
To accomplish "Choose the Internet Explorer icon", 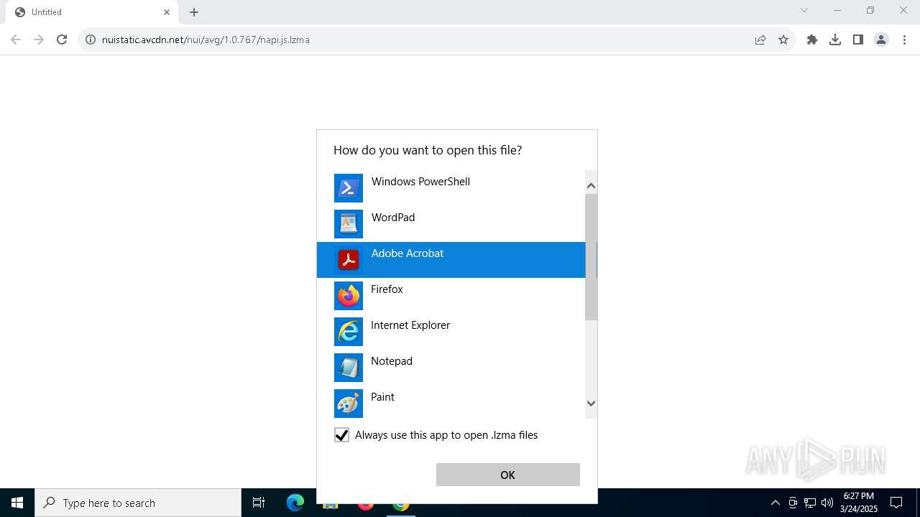I will [x=349, y=332].
